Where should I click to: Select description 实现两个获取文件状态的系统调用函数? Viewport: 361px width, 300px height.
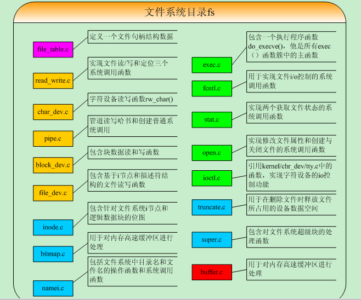[290, 112]
